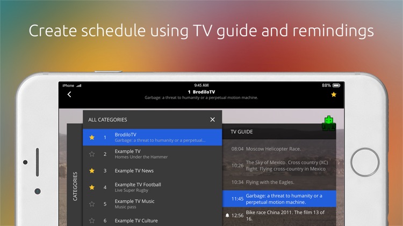This screenshot has width=403, height=226.
Task: Choose The Sky of Mexico program
Action: [279, 165]
